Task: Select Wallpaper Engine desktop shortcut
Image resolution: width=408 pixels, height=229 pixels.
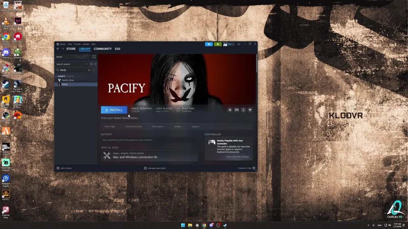Action: pyautogui.click(x=6, y=180)
